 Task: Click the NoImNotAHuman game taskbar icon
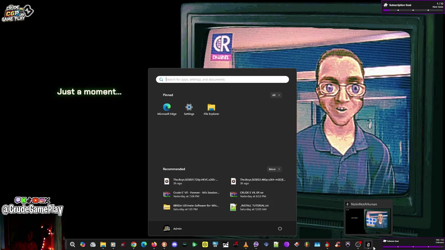pyautogui.click(x=368, y=245)
